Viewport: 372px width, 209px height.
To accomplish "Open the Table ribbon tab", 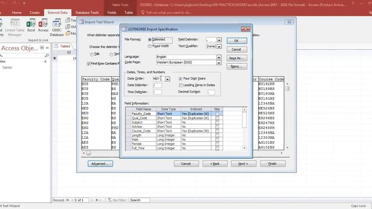I will coord(128,13).
